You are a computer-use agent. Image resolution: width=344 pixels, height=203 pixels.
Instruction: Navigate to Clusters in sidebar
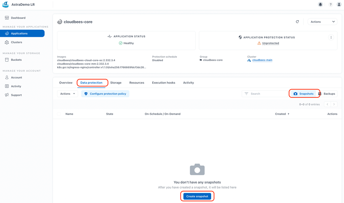[16, 42]
